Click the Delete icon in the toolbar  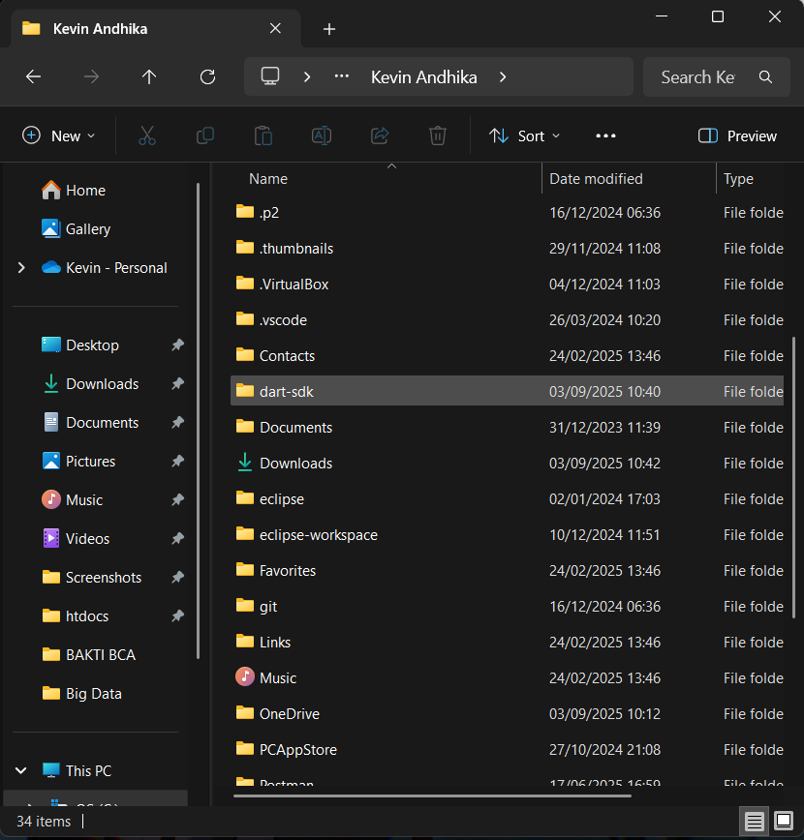pos(437,135)
